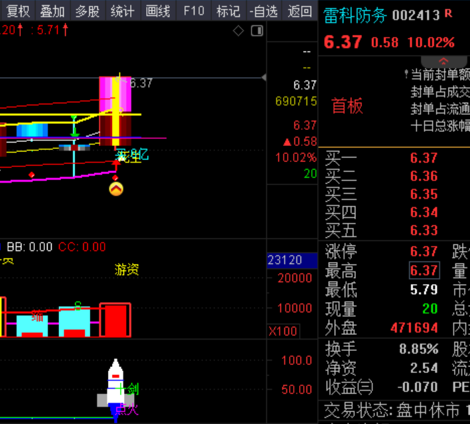This screenshot has width=470, height=424.
Task: Select the 买三 price 6.35
Action: coord(424,194)
